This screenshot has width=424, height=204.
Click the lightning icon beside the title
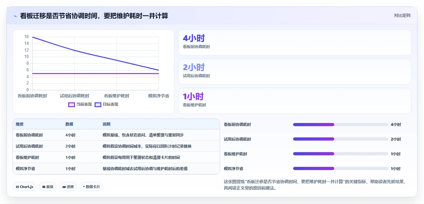(x=15, y=16)
